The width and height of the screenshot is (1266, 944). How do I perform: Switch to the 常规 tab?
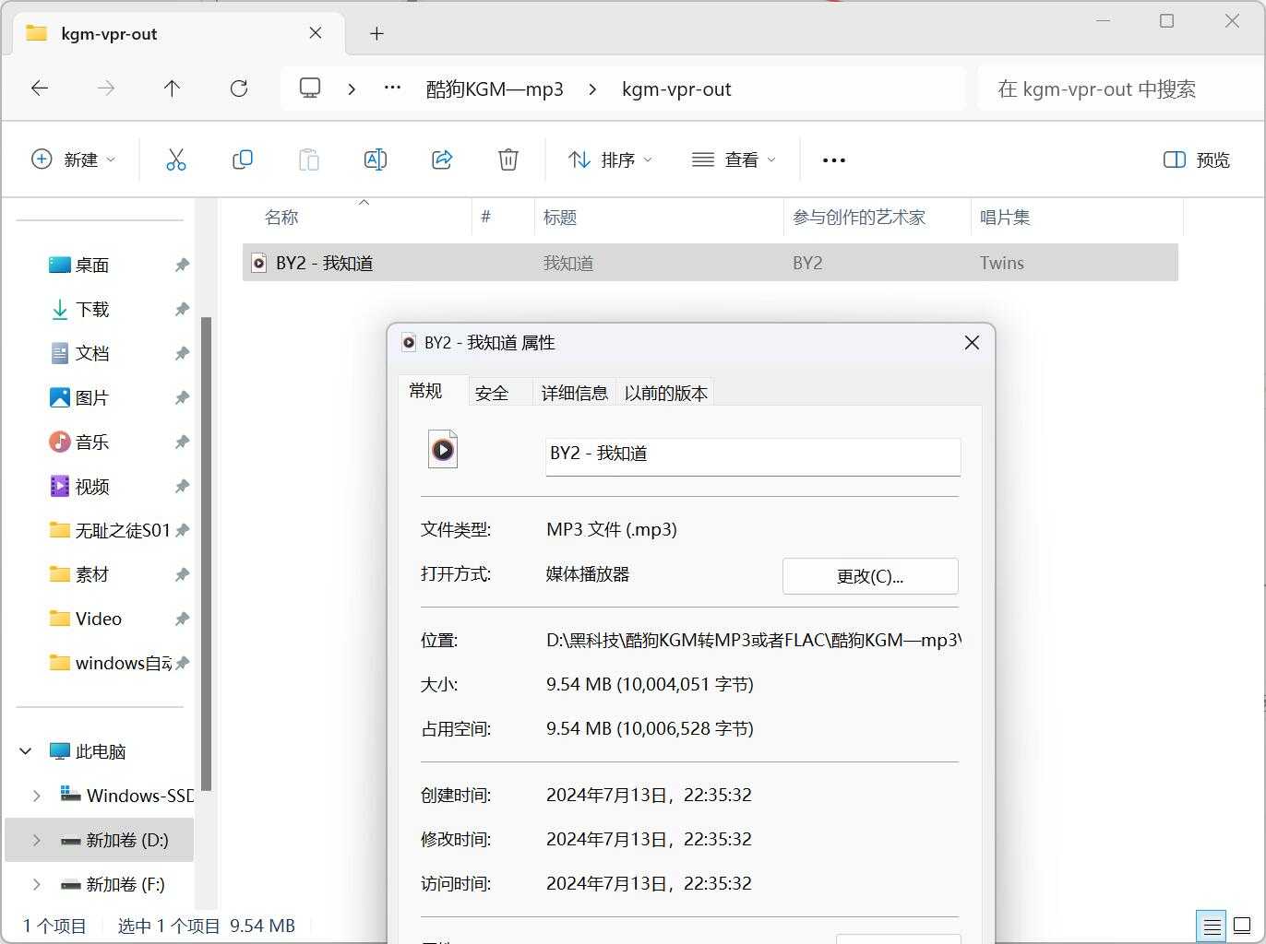click(425, 391)
